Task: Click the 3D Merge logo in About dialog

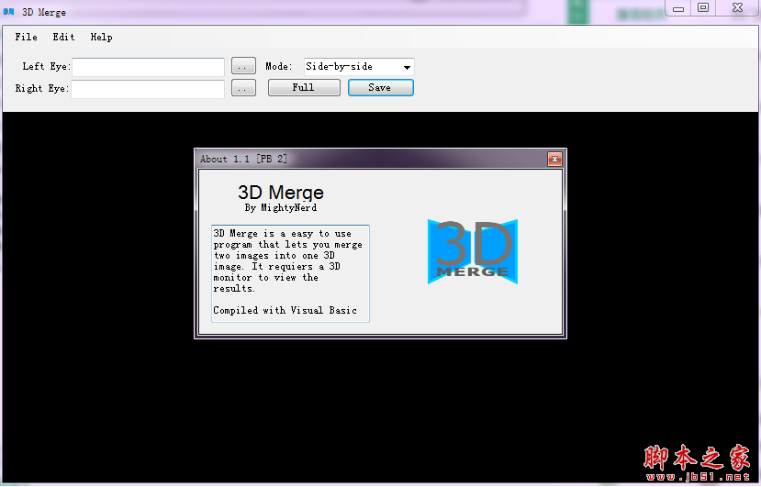Action: click(x=473, y=251)
